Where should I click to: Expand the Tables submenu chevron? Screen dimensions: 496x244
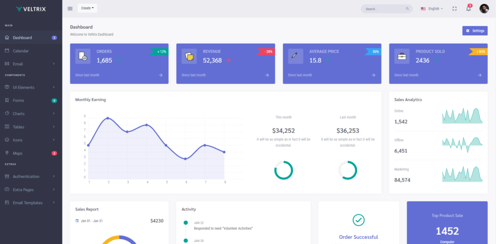[54, 126]
